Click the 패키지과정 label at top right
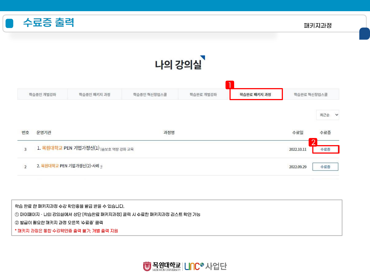 (x=318, y=26)
